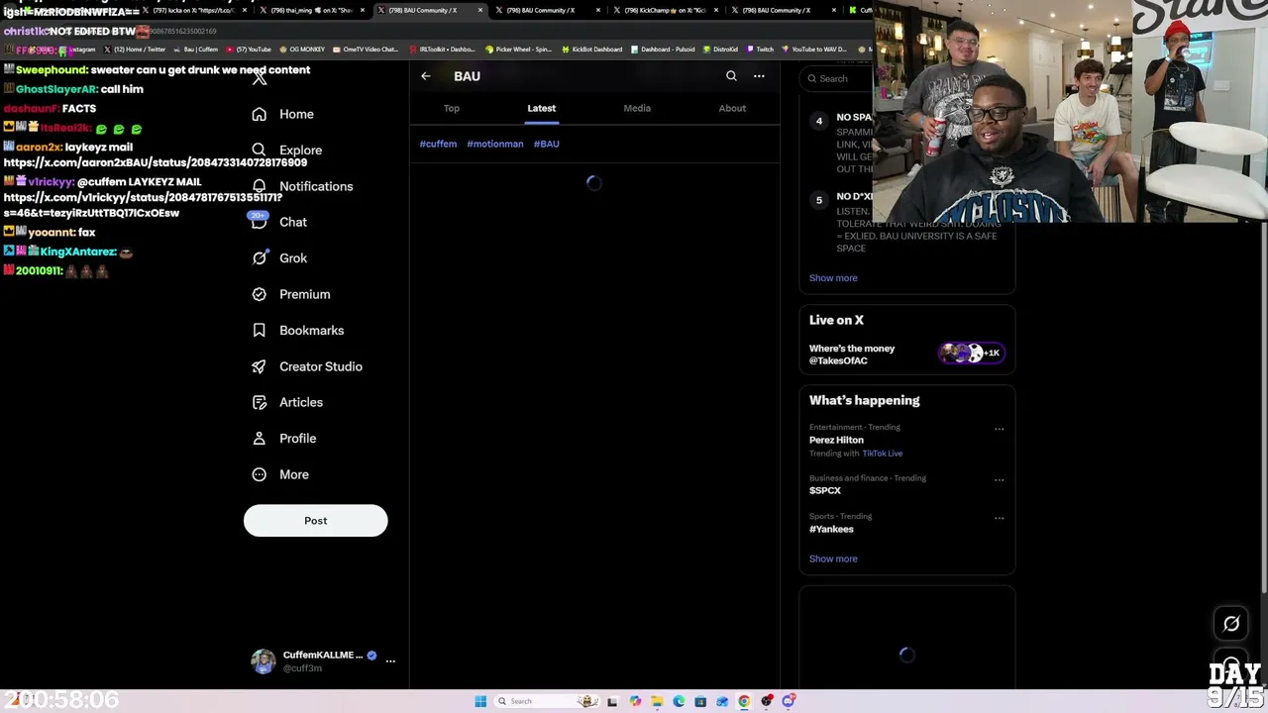This screenshot has width=1268, height=713.
Task: Open the OG MONKEY bookmark
Action: [x=302, y=50]
